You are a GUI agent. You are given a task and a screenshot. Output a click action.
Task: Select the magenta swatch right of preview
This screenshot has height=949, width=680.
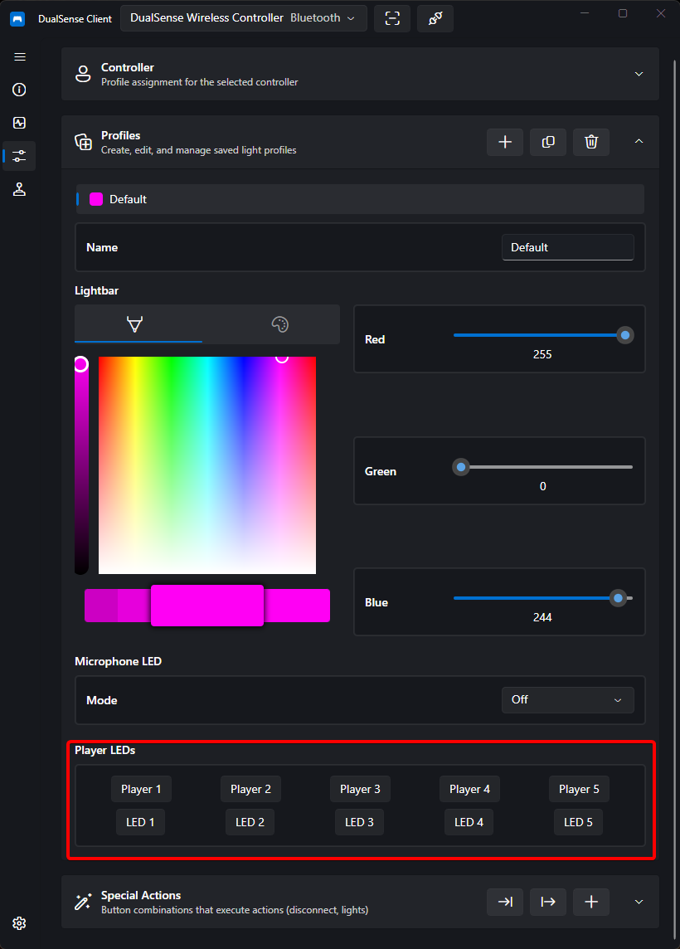tap(297, 606)
